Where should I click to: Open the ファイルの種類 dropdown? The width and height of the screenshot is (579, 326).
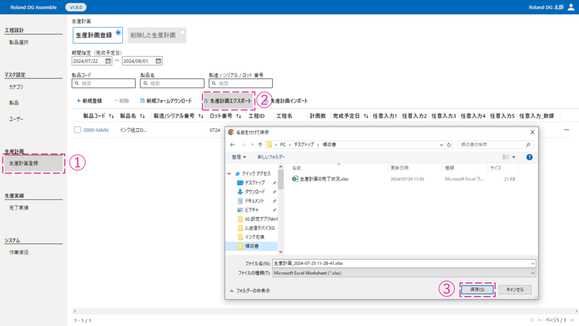[x=533, y=273]
